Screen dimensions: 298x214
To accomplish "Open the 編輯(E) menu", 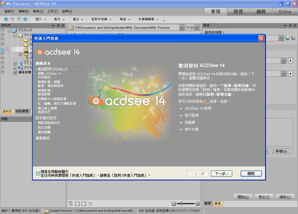I will click(x=24, y=11).
